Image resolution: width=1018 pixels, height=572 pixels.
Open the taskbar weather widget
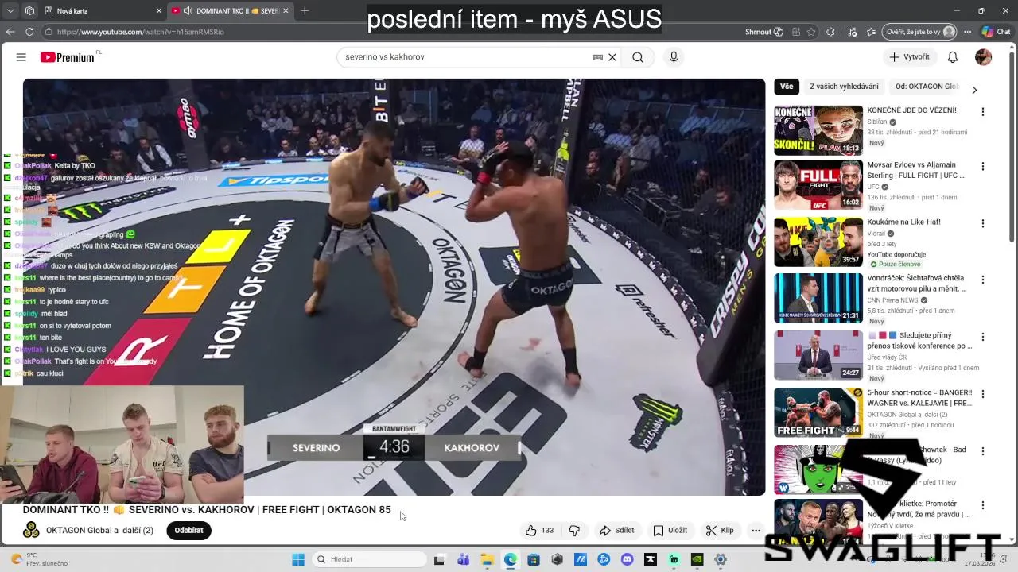(40, 559)
